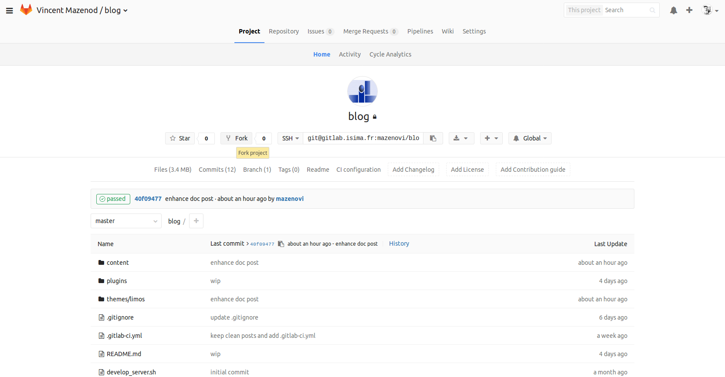Click the blog project avatar image
Viewport: 725px width, 377px height.
pos(362,91)
